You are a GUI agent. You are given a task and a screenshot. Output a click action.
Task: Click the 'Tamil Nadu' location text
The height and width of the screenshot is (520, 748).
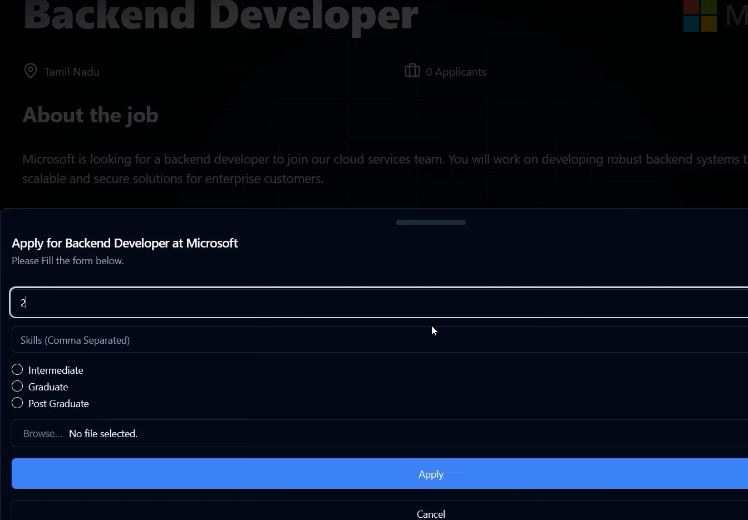pos(72,72)
